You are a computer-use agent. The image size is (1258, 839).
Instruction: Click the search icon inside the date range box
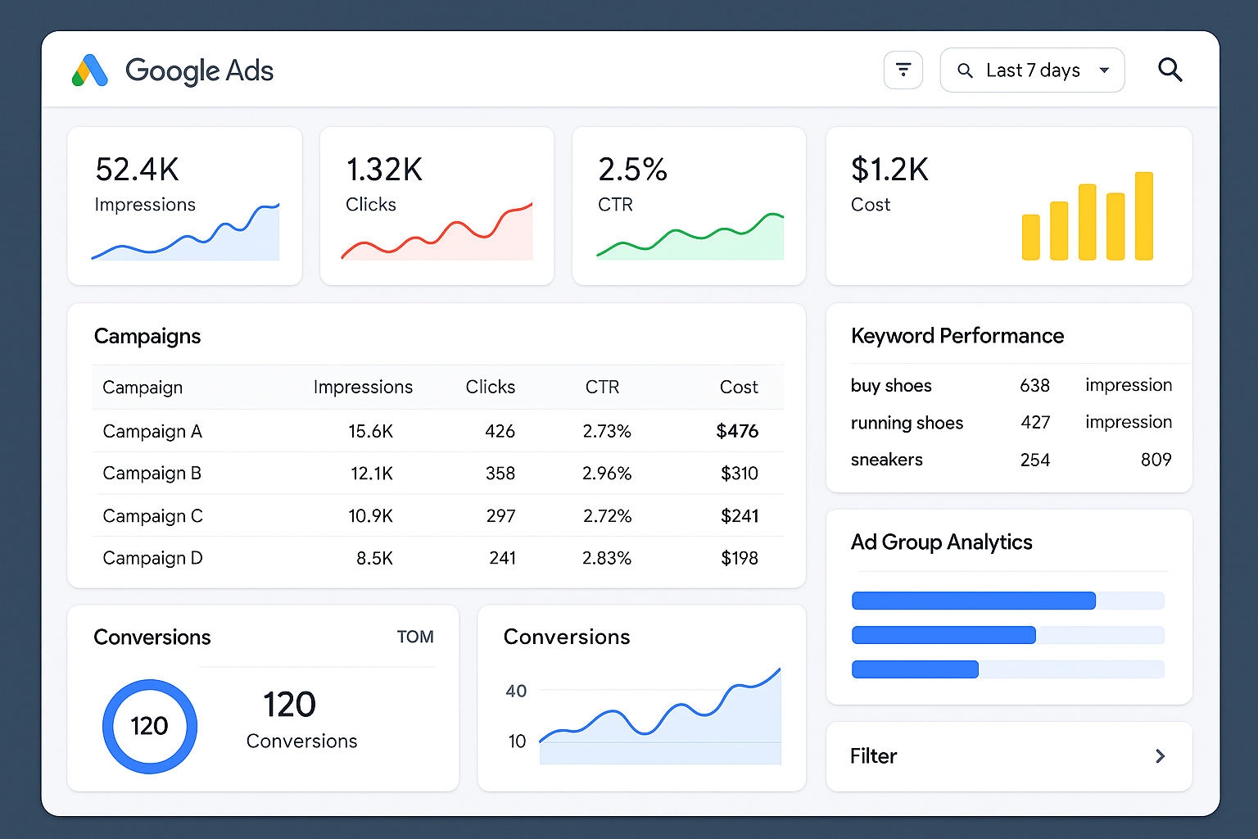pyautogui.click(x=966, y=71)
